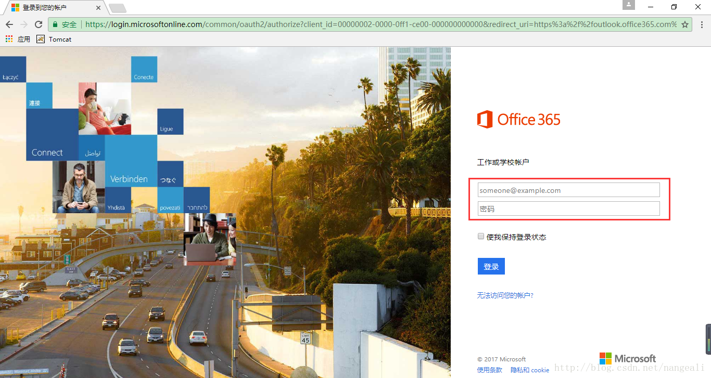
Task: Check the 使我保持登录状态 checkbox
Action: 481,237
